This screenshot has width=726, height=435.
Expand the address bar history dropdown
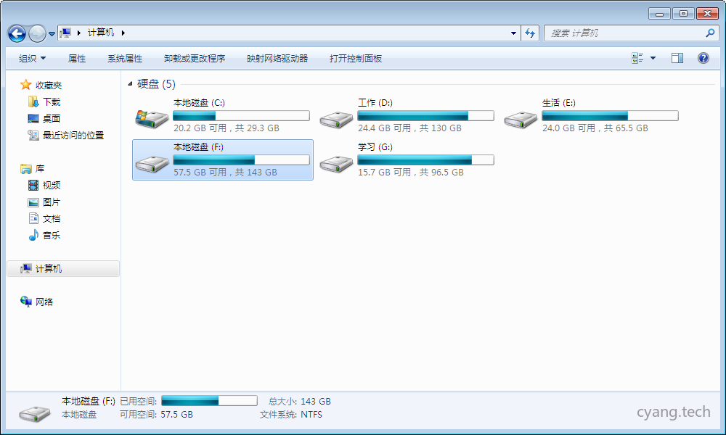pos(513,33)
